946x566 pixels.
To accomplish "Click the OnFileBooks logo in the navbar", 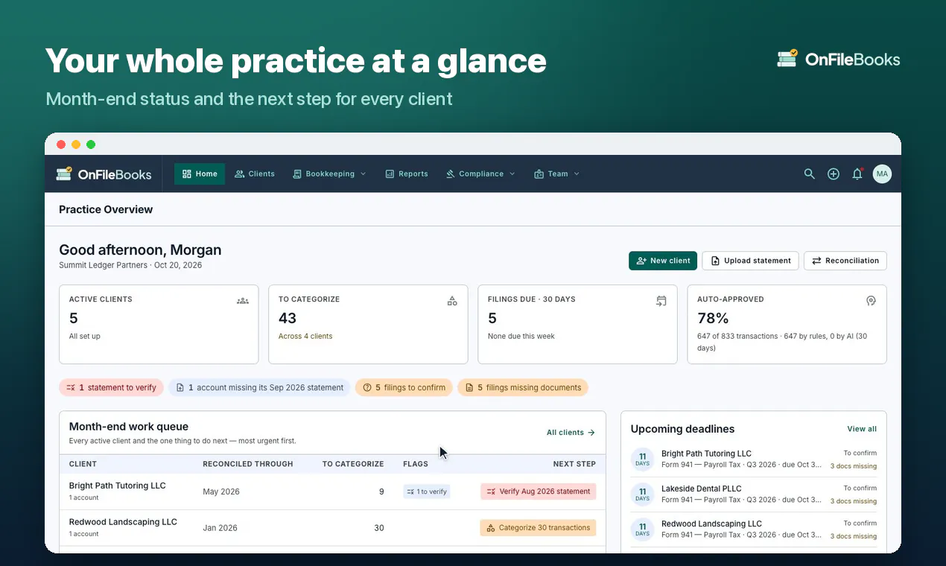I will [x=104, y=174].
